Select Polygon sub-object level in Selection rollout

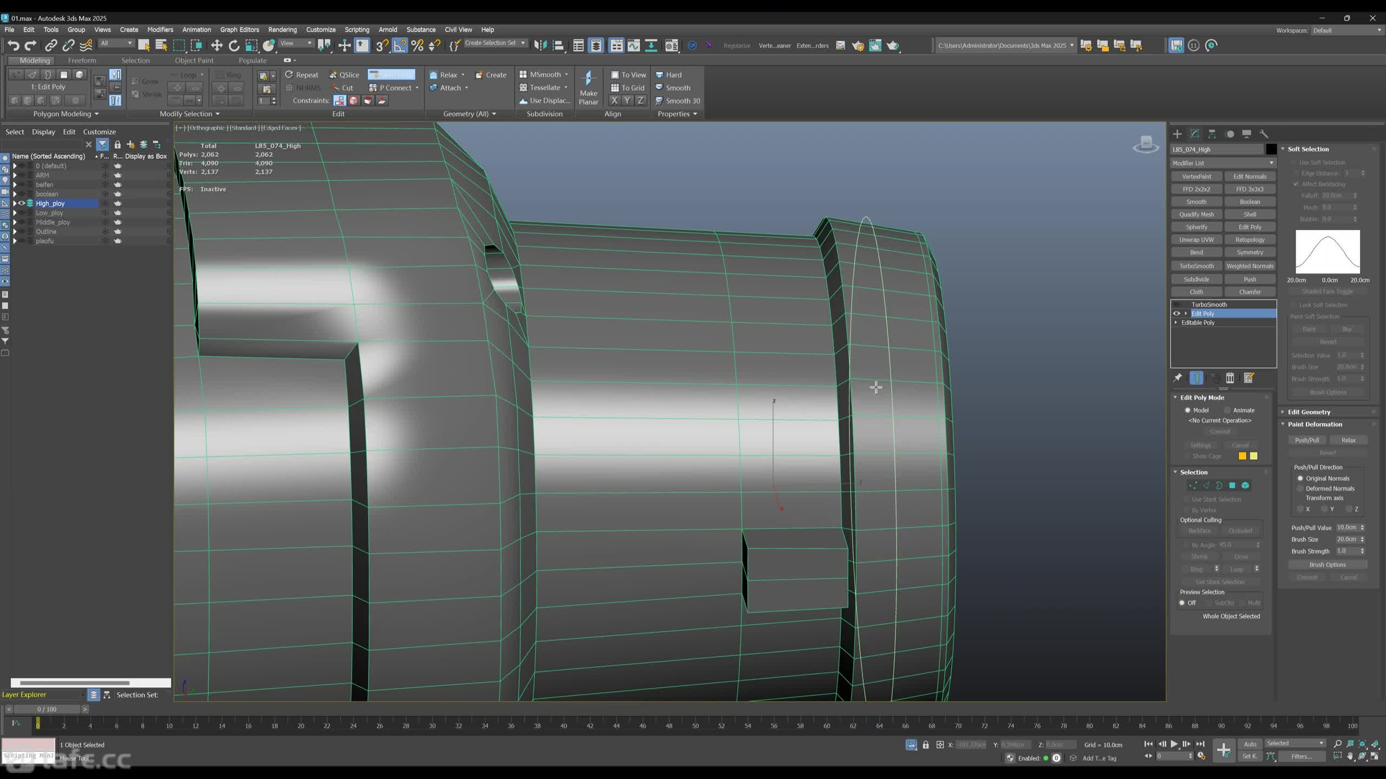(x=1232, y=485)
